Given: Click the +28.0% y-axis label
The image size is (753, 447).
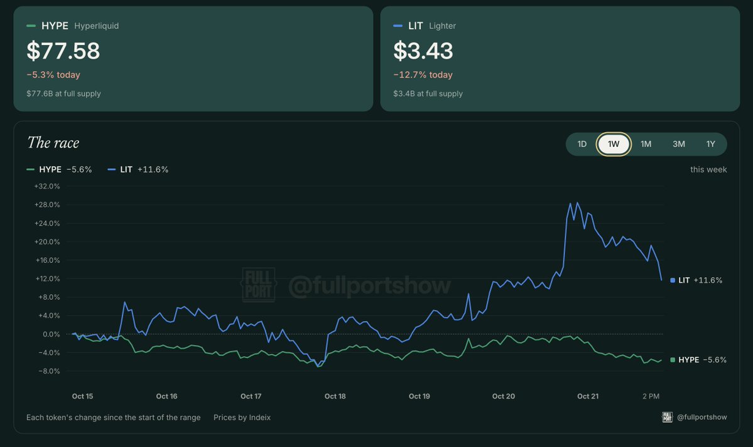Looking at the screenshot, I should [x=47, y=205].
